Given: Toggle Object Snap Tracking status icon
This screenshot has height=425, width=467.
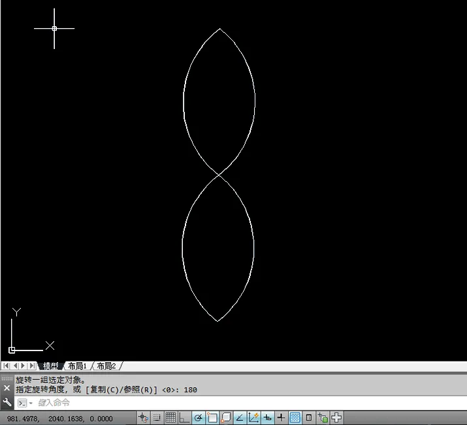Looking at the screenshot, I should [x=240, y=418].
